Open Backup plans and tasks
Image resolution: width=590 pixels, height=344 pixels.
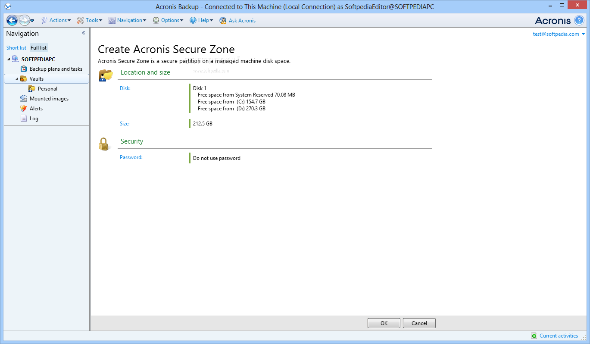[56, 69]
